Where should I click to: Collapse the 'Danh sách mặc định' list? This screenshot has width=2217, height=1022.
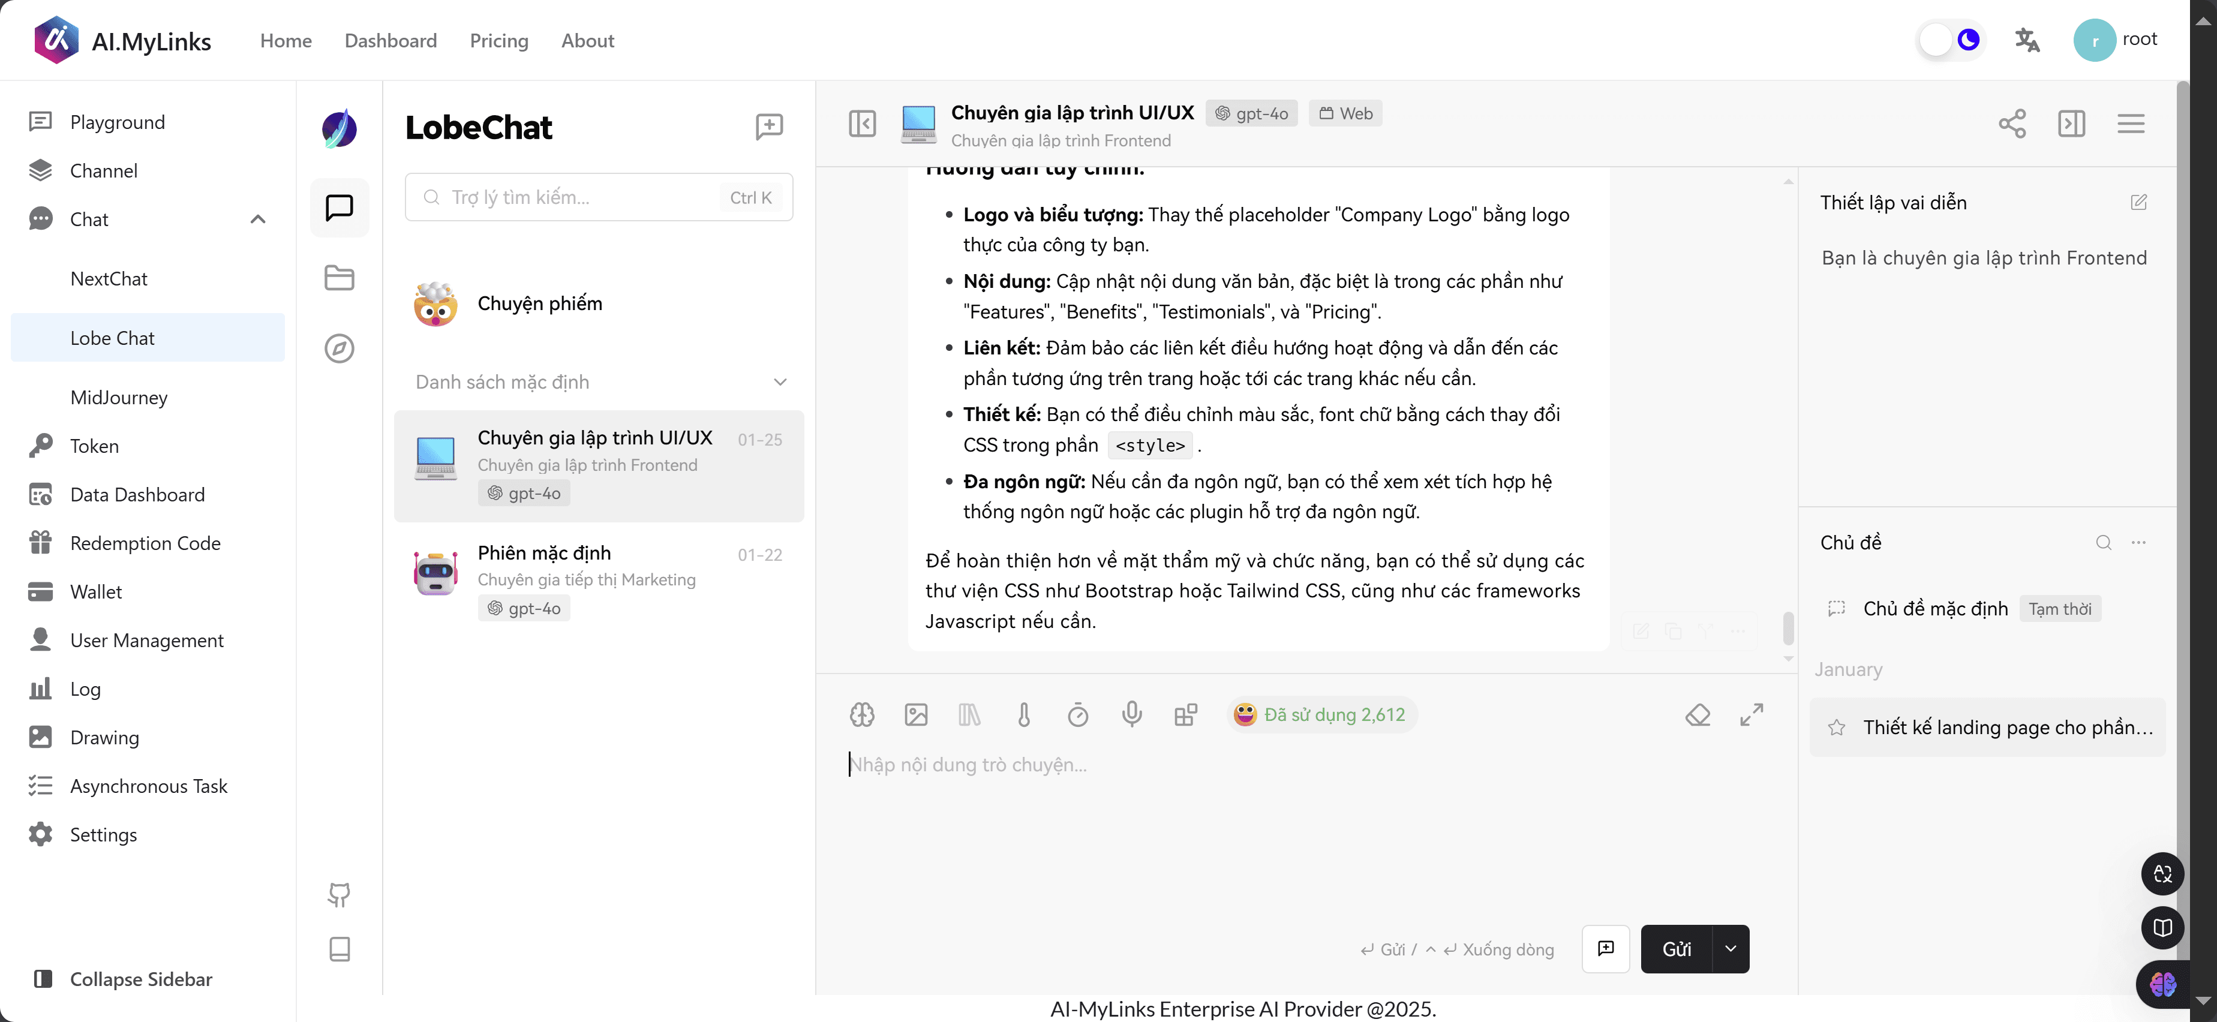(780, 381)
